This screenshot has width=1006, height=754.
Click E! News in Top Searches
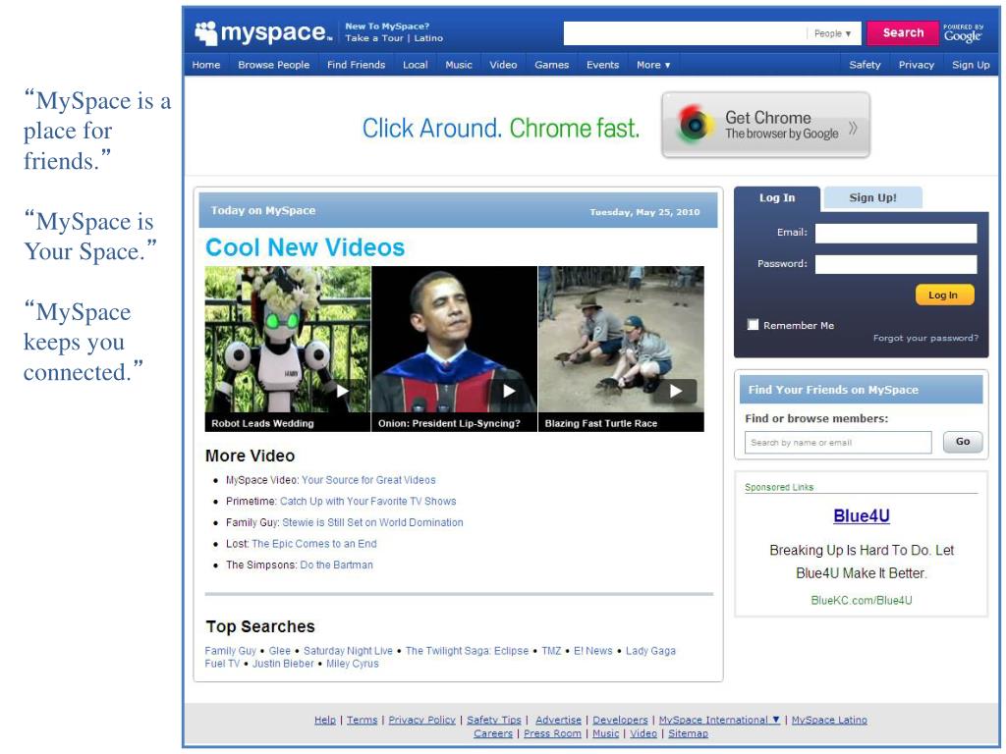point(592,651)
